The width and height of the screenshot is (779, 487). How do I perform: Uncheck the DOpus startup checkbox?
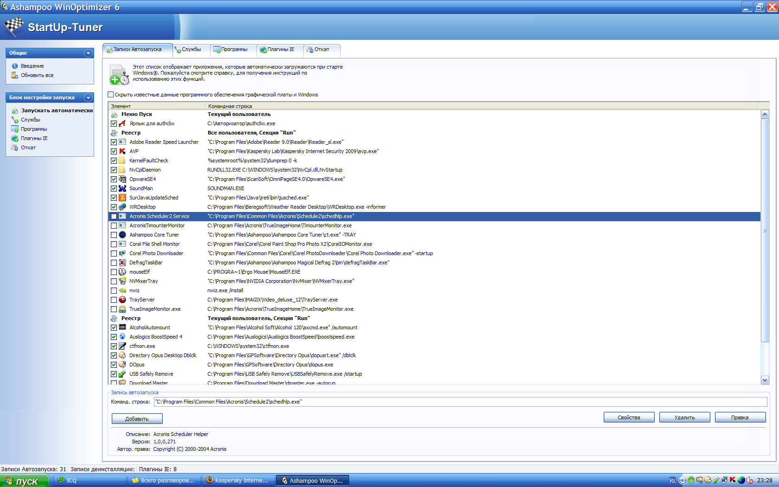tap(114, 365)
